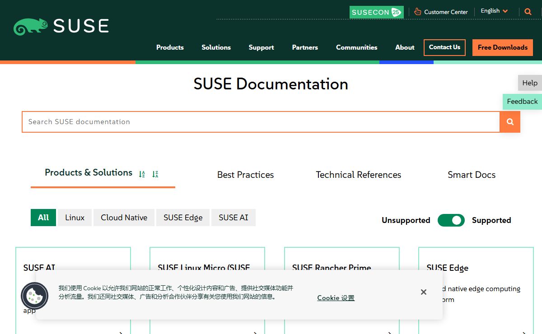This screenshot has height=334, width=542.
Task: Open Cookie 设置 link
Action: [336, 298]
